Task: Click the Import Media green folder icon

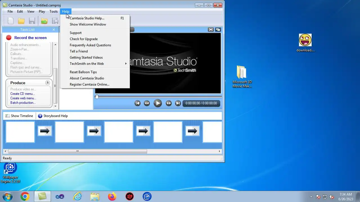Action: tap(44, 21)
